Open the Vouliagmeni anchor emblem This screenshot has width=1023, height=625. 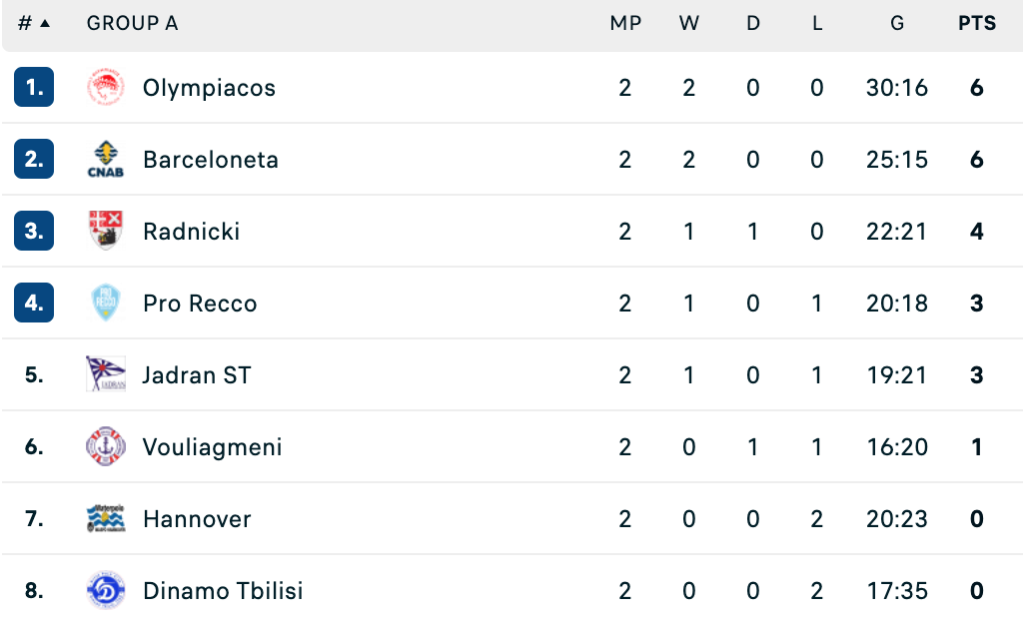106,446
